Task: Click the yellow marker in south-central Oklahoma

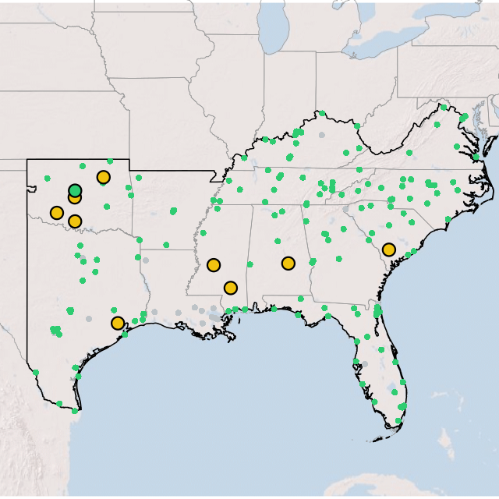Action: click(75, 221)
